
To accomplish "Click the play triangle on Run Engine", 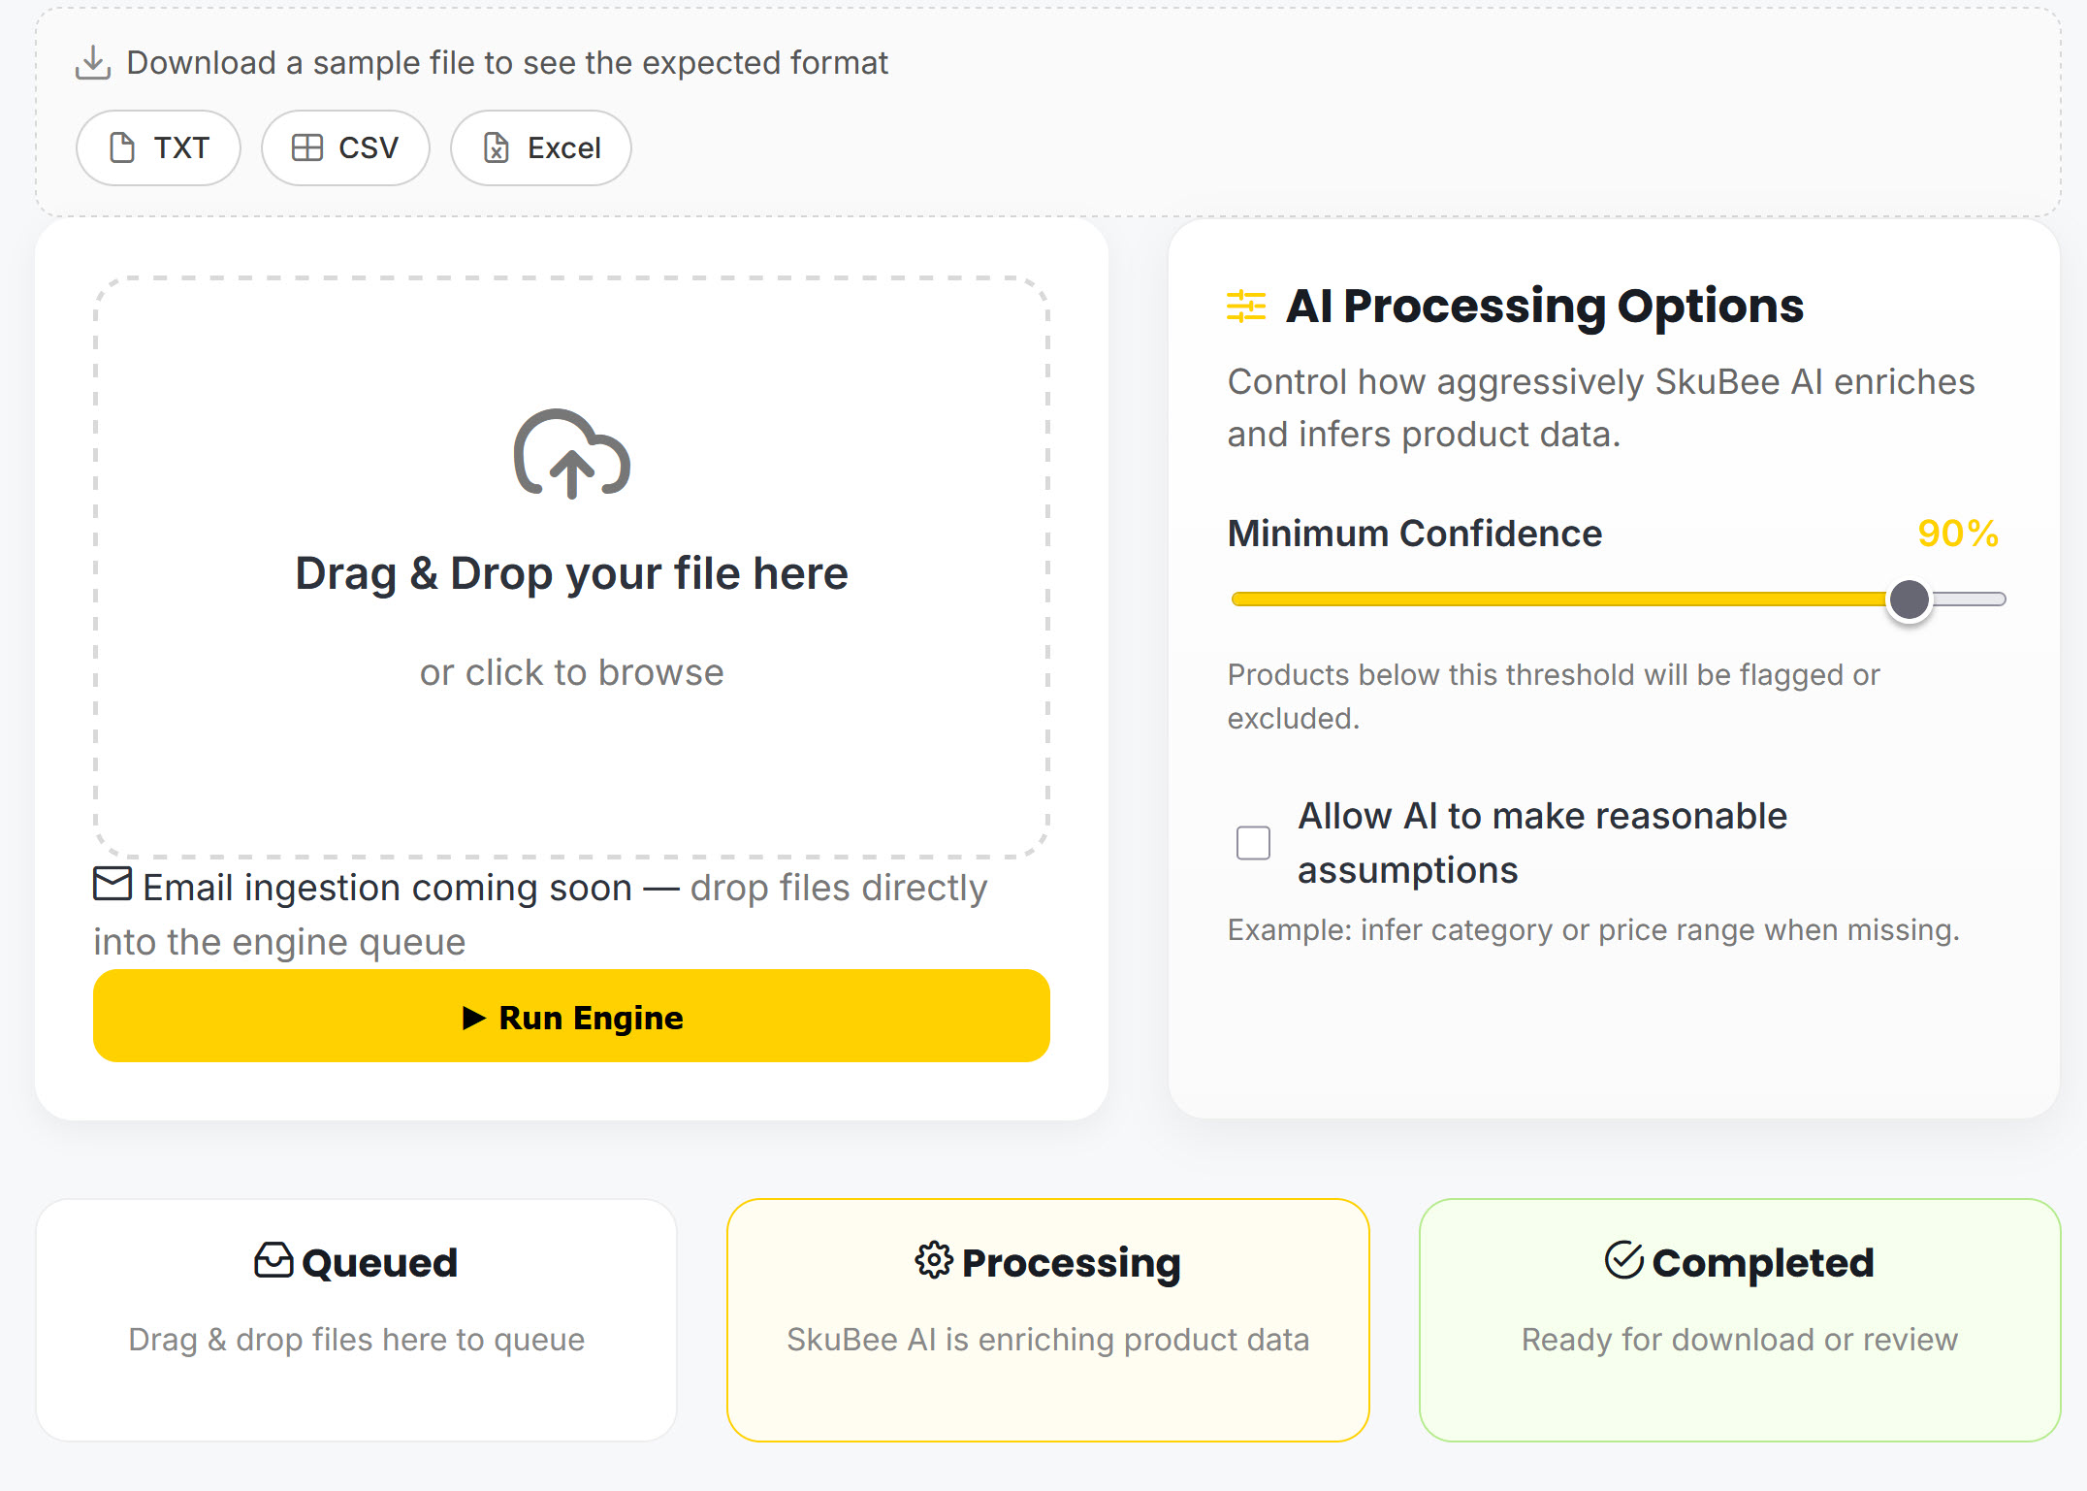I will [x=473, y=1018].
